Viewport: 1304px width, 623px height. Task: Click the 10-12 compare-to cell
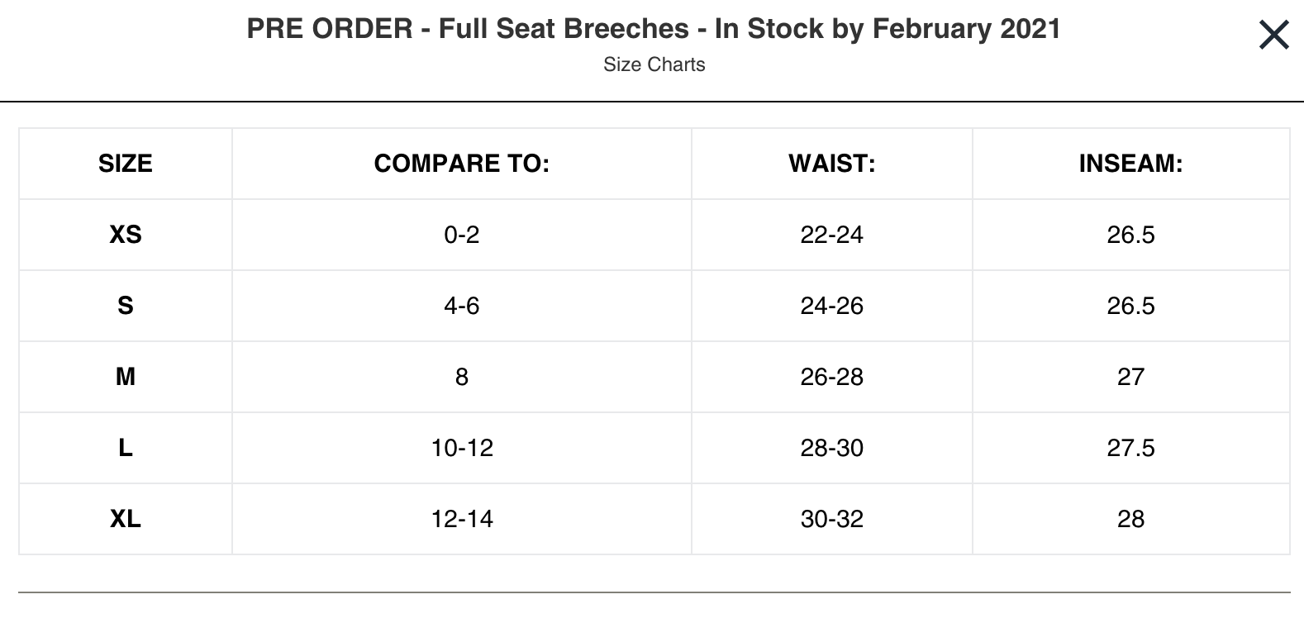[x=461, y=448]
